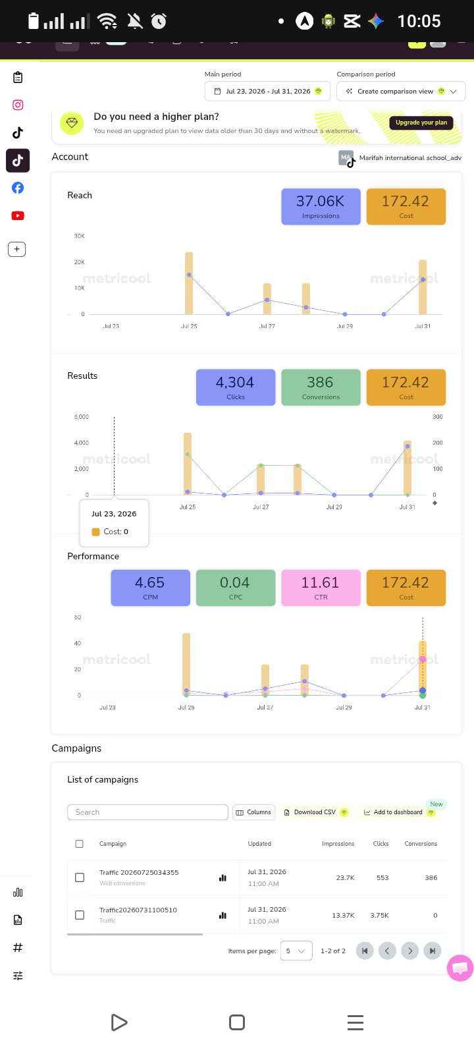Open the chart icon for Traffic 20260725034355
The width and height of the screenshot is (474, 1054).
(223, 877)
